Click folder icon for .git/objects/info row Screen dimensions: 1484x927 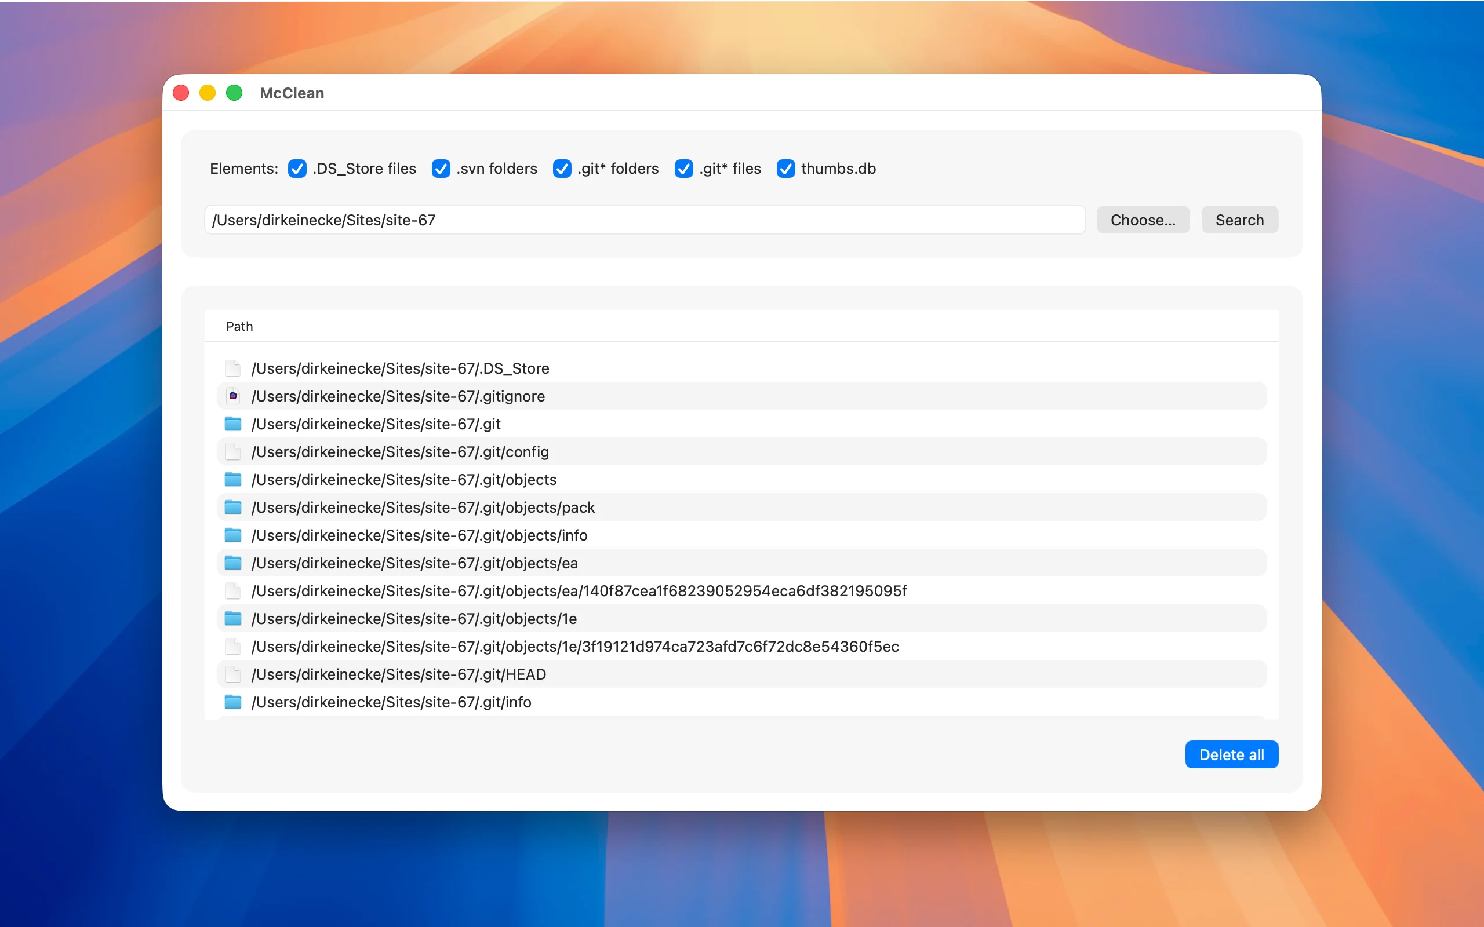(x=233, y=535)
